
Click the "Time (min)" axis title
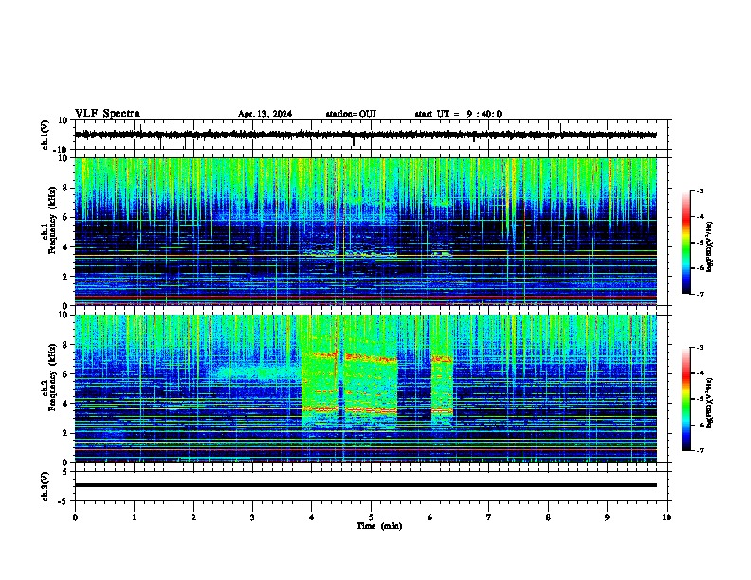[379, 526]
